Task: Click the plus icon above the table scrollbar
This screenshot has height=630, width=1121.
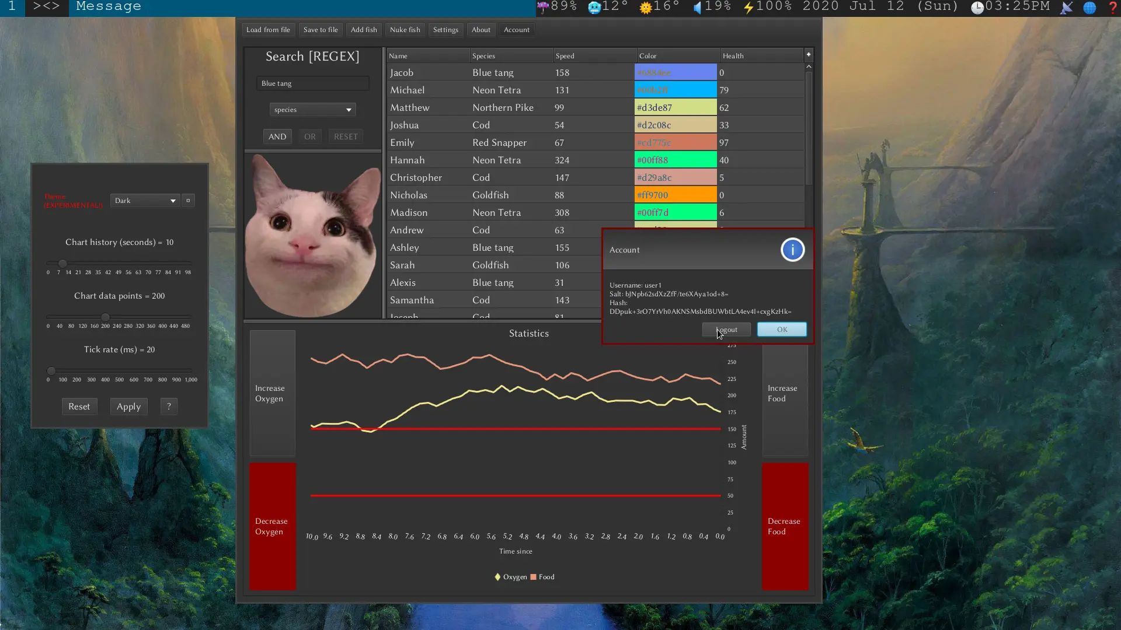Action: click(809, 54)
